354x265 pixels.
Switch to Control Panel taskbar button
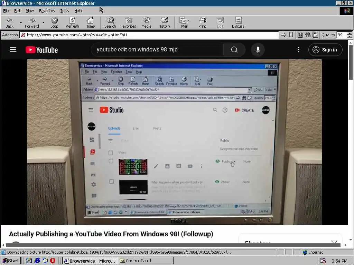[146, 261]
